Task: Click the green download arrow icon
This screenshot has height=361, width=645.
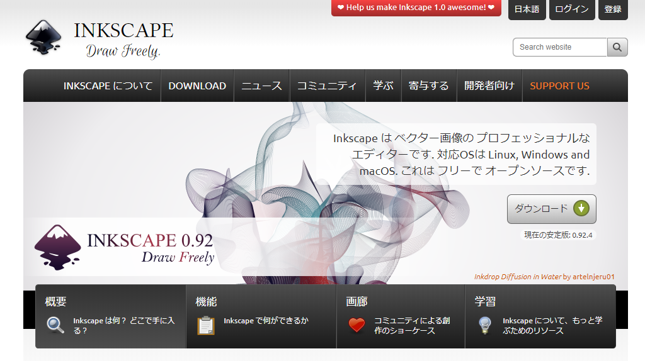Action: [x=581, y=209]
